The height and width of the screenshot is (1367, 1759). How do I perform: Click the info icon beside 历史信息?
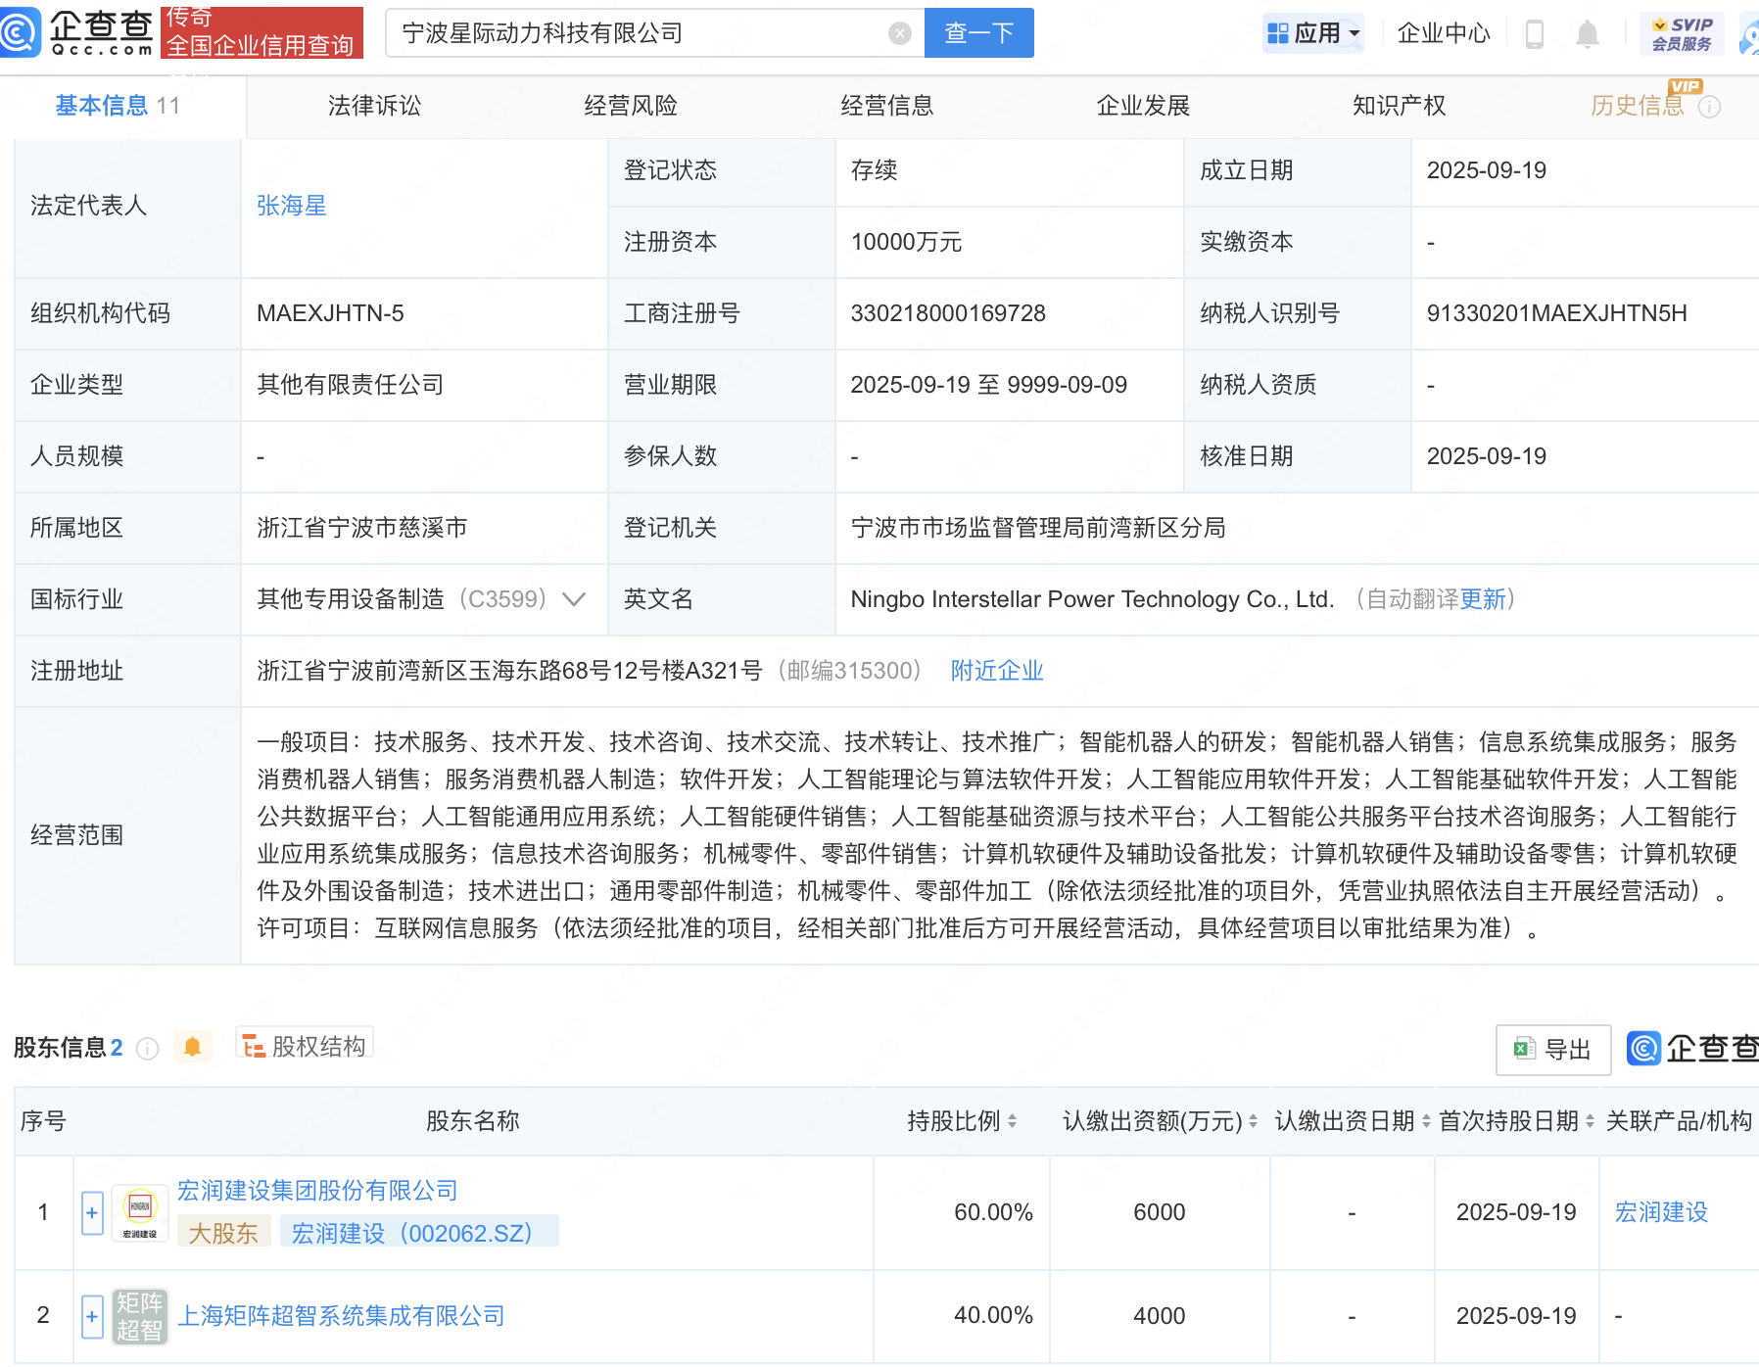[1709, 107]
